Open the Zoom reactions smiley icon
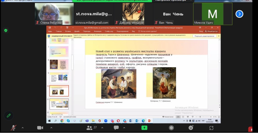Viewport: 258px width, 133px height. (191, 128)
